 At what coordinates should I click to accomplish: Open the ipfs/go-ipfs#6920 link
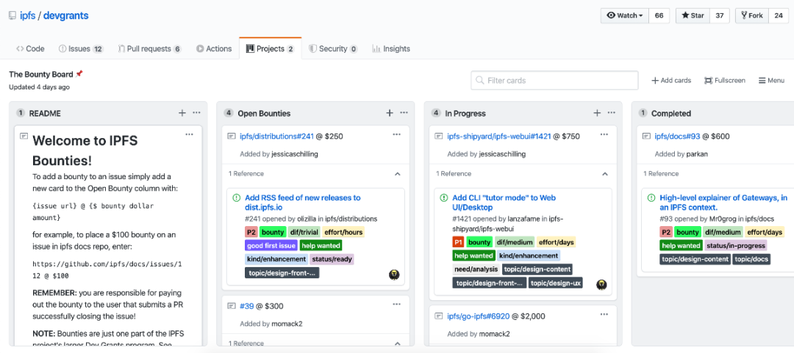478,316
